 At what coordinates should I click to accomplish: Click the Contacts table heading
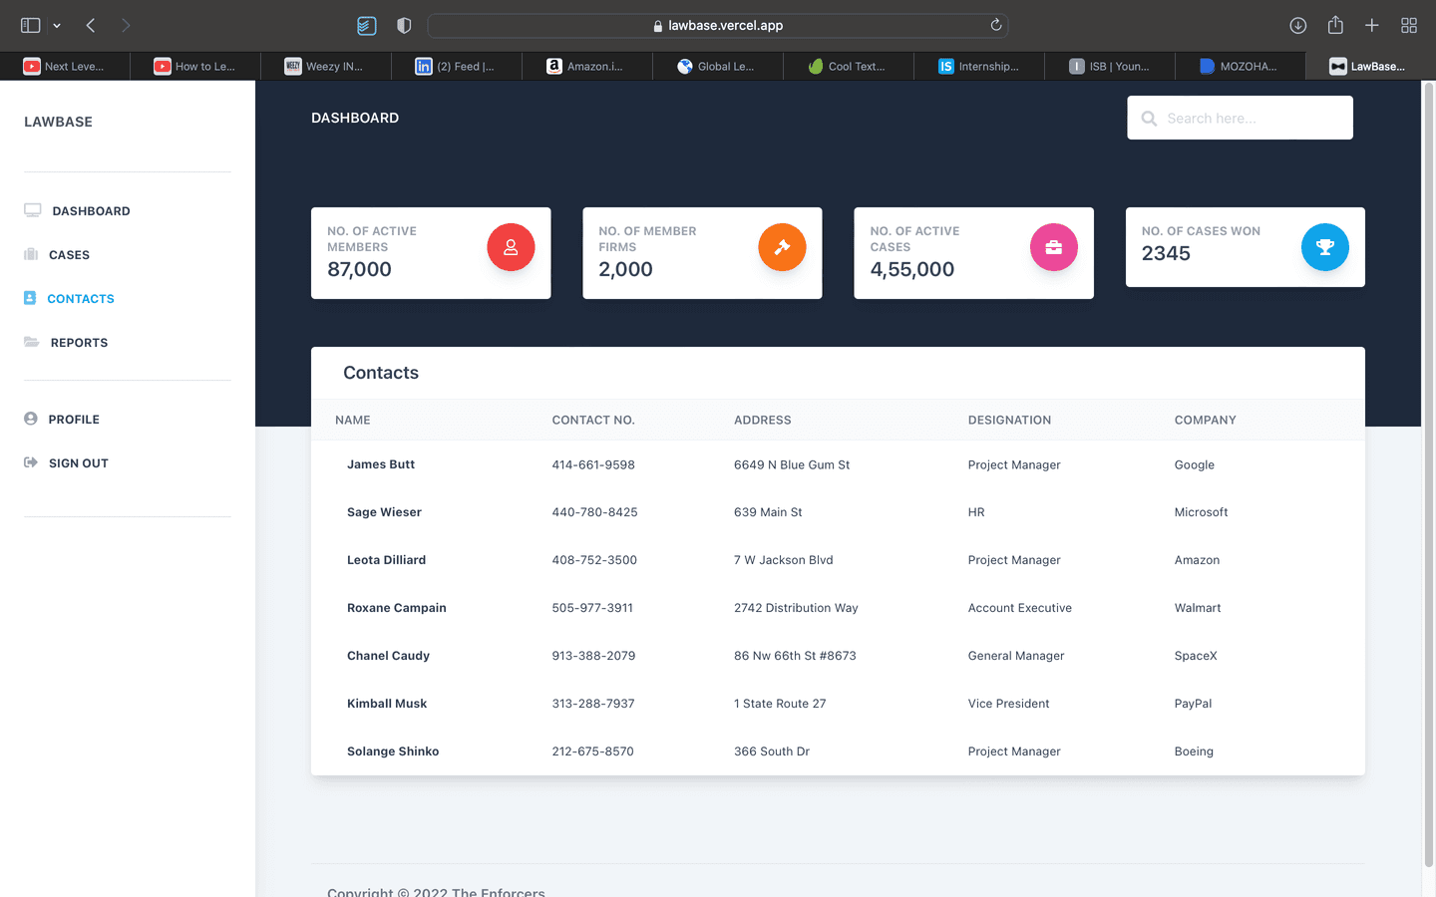point(381,373)
